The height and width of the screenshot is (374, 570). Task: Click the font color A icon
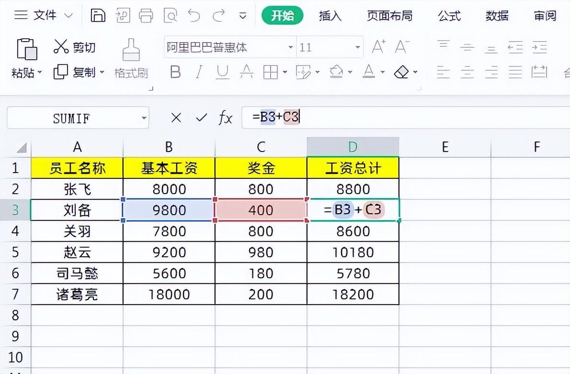(369, 72)
